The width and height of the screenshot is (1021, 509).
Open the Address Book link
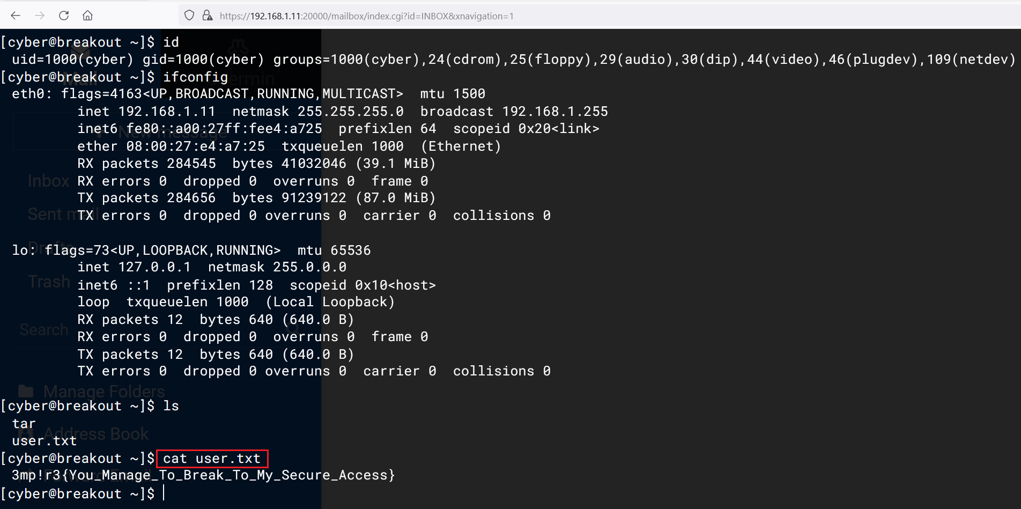(x=96, y=433)
